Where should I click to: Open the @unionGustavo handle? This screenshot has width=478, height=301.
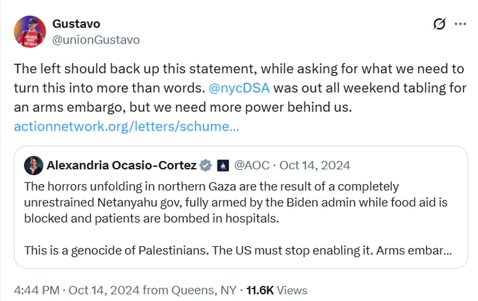[96, 40]
